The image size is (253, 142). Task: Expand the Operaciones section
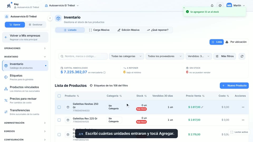tap(25, 48)
